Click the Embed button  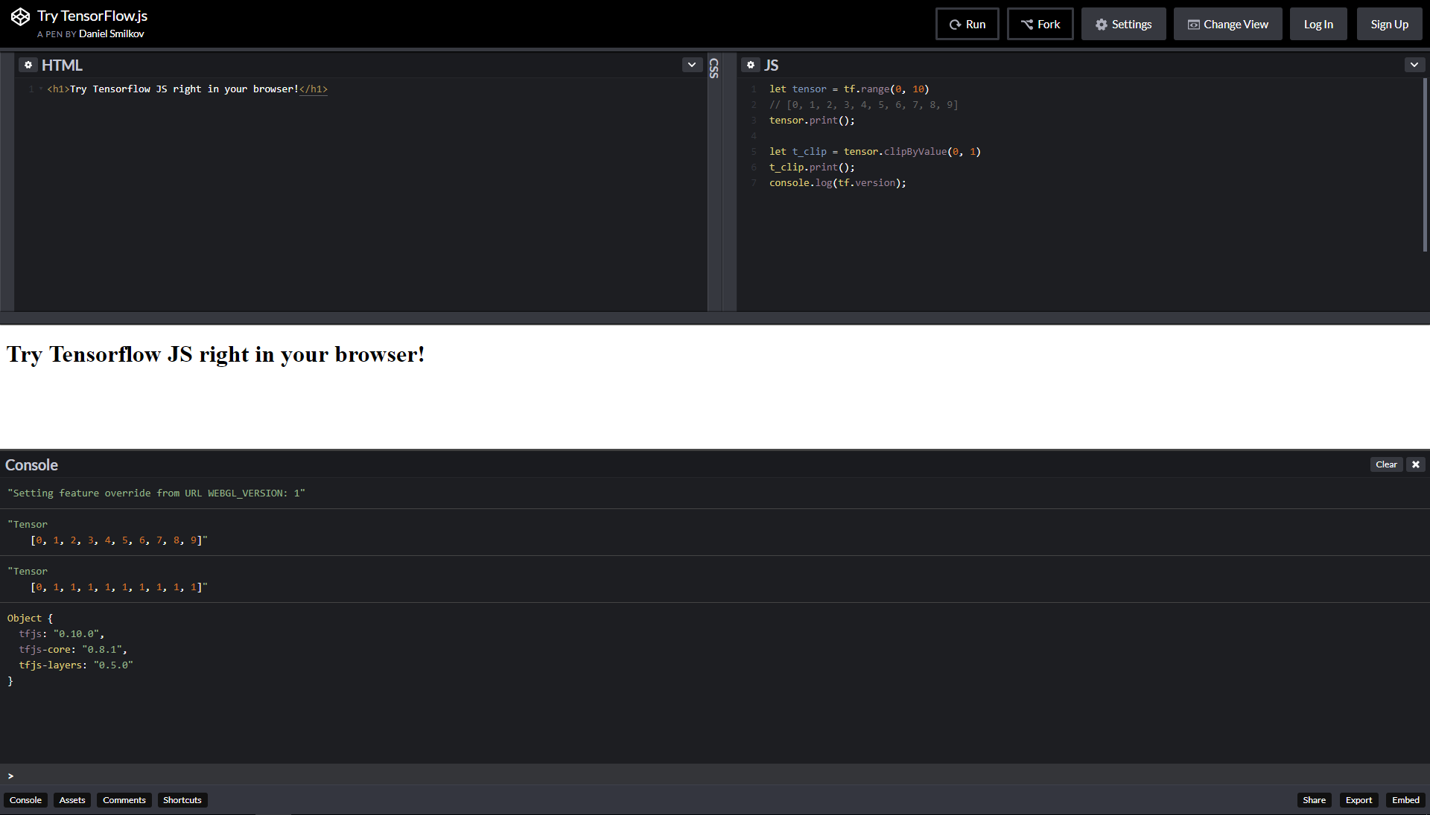1405,800
